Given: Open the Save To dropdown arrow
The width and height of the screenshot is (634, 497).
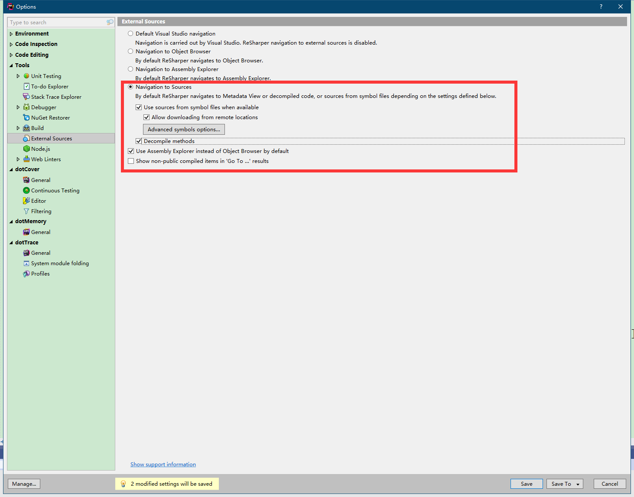Looking at the screenshot, I should [578, 484].
